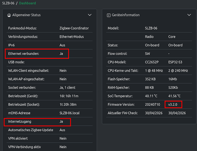Screen dimensions: 197x151
Task: Click the Betriebszeit (Gerät) label
Action: (x=23, y=96)
